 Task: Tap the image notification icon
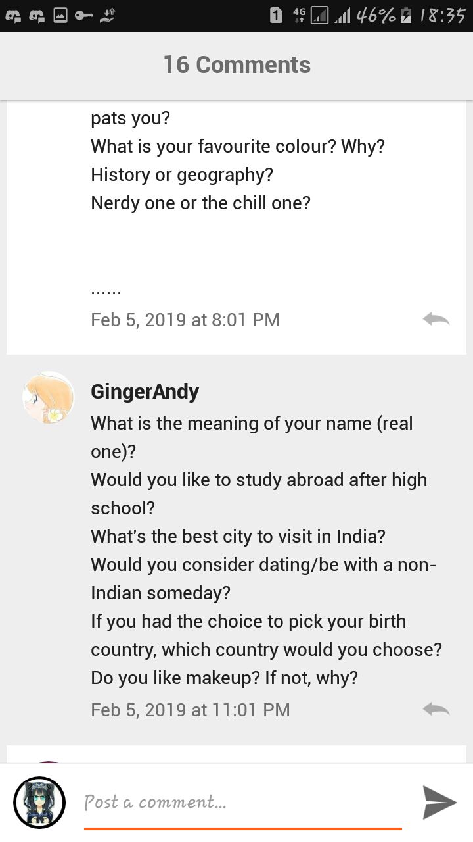click(x=60, y=15)
